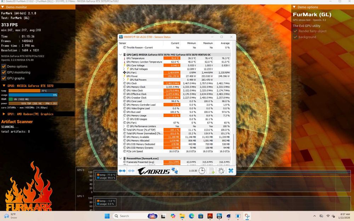Image resolution: width=354 pixels, height=221 pixels.
Task: Click GPU Power lightning bolt icon
Action: [124, 76]
